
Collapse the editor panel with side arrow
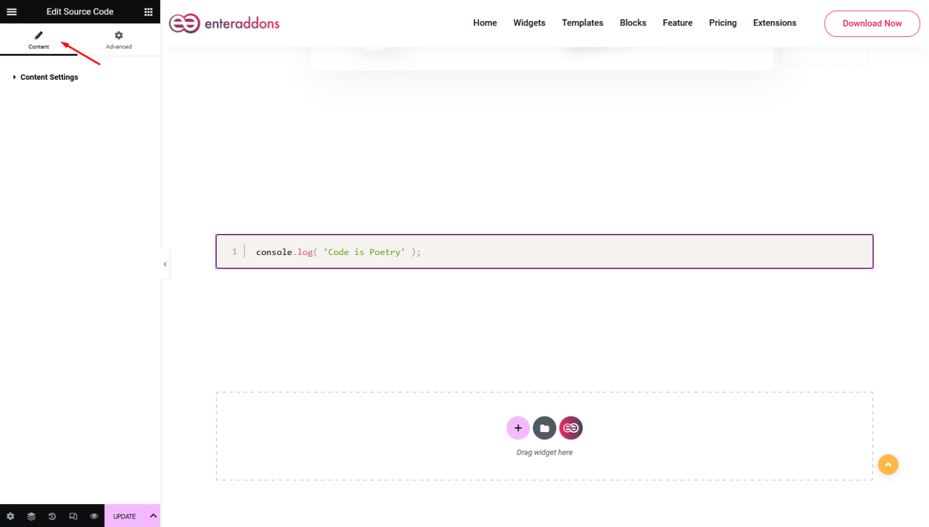tap(165, 263)
